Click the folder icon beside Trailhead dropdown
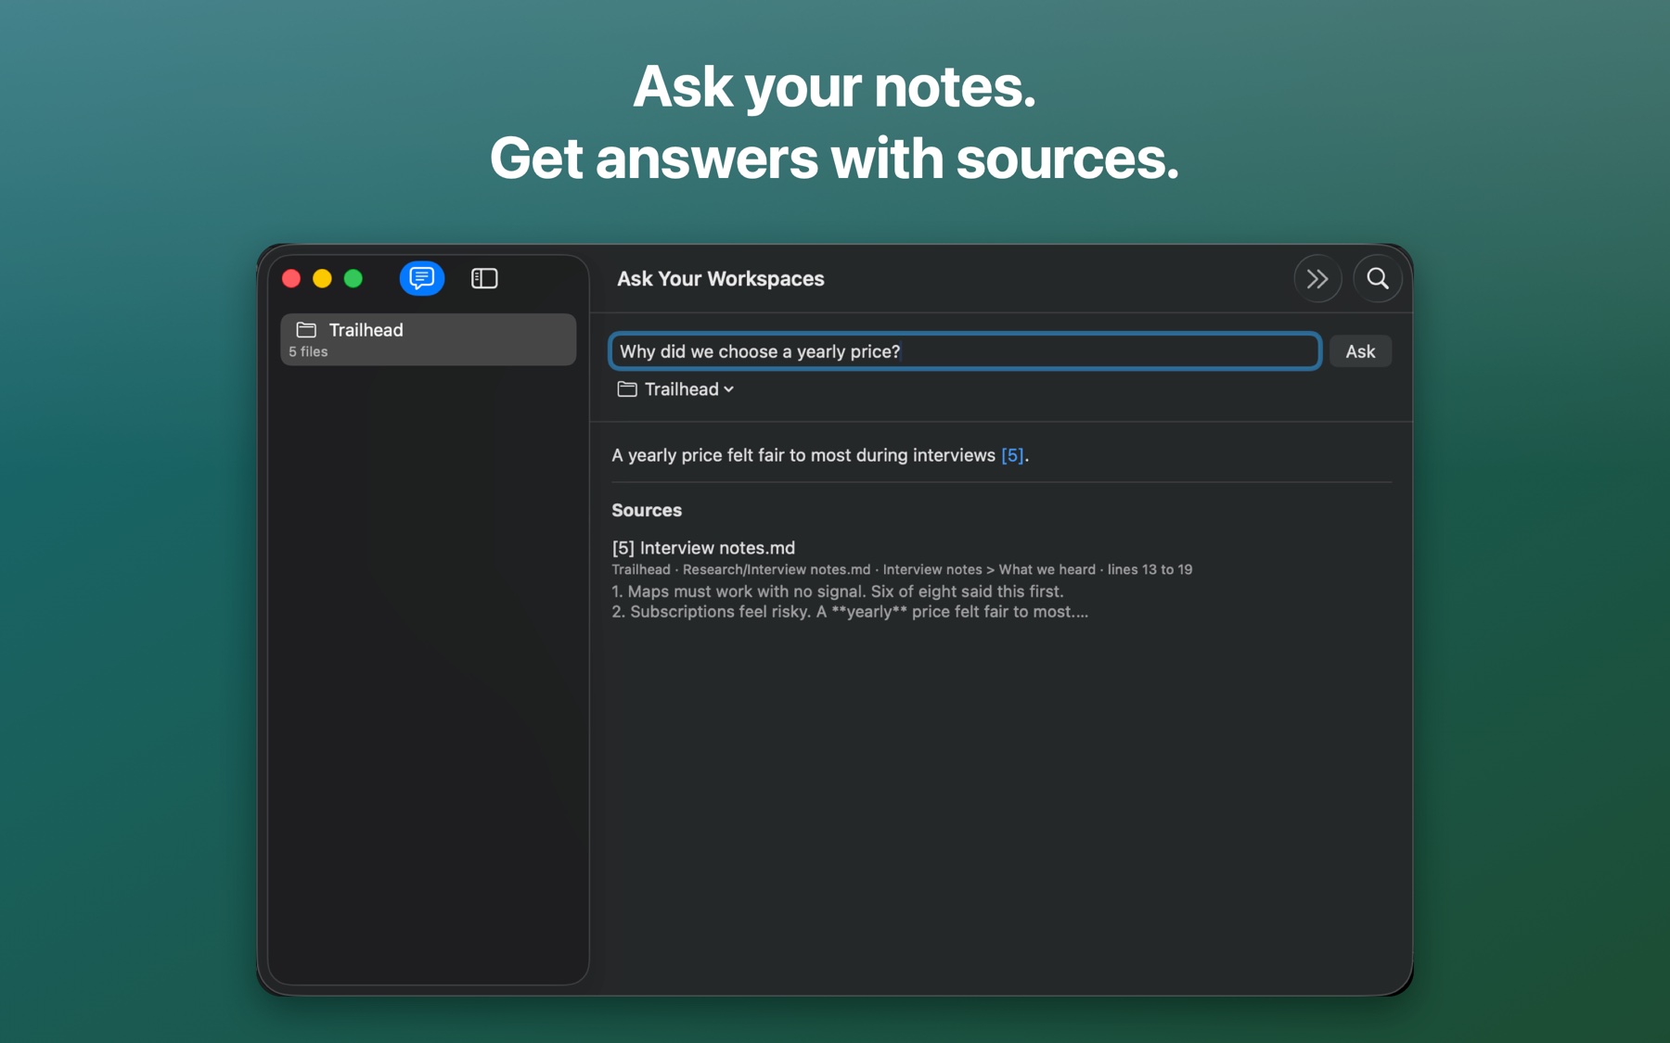 coord(627,389)
